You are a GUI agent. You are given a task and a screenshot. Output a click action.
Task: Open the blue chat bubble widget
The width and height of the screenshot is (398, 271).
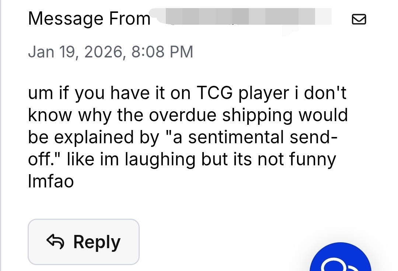[340, 259]
